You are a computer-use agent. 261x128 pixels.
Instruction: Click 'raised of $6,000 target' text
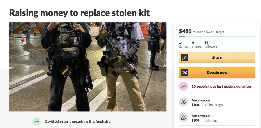click(x=208, y=32)
